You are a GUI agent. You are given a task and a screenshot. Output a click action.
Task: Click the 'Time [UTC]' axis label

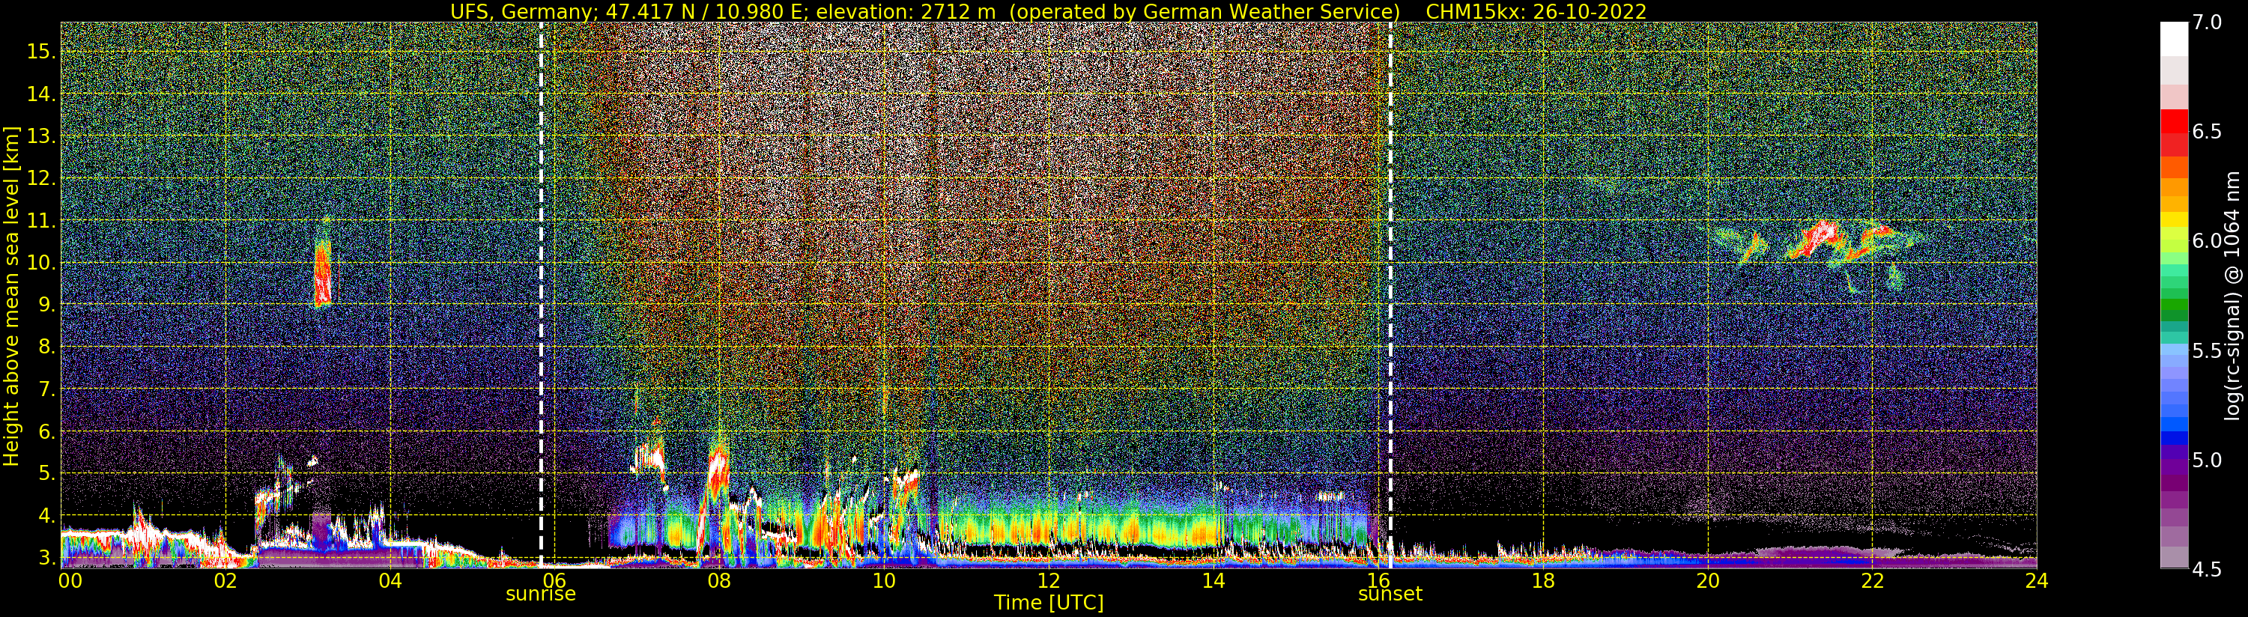pos(1049,603)
